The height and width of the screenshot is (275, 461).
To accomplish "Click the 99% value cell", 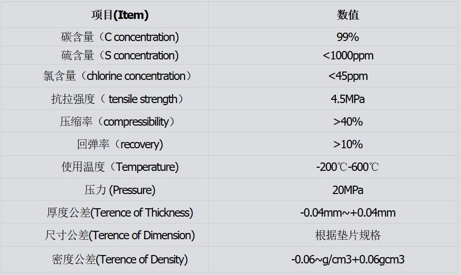I will point(347,37).
